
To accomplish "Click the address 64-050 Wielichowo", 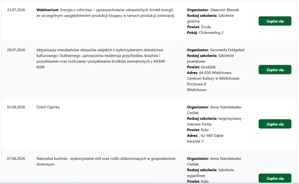I will pyautogui.click(x=215, y=73).
